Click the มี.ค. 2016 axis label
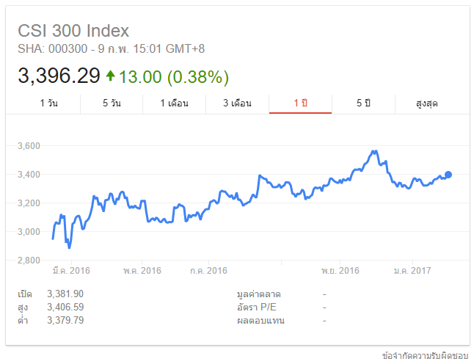Image resolution: width=474 pixels, height=364 pixels. click(71, 270)
